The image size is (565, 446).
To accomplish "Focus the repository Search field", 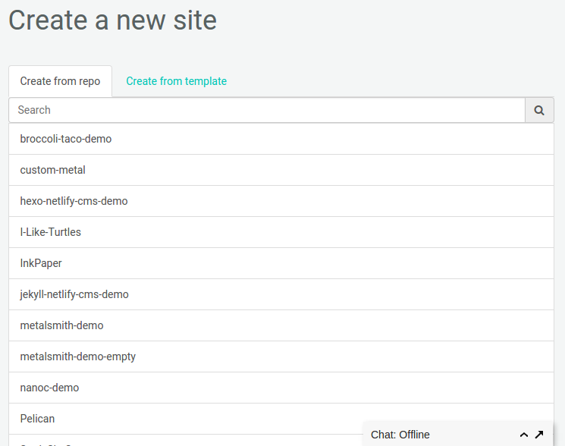I will (266, 110).
